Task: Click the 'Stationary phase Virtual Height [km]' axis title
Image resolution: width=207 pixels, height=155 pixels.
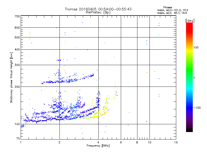Action: coord(11,78)
